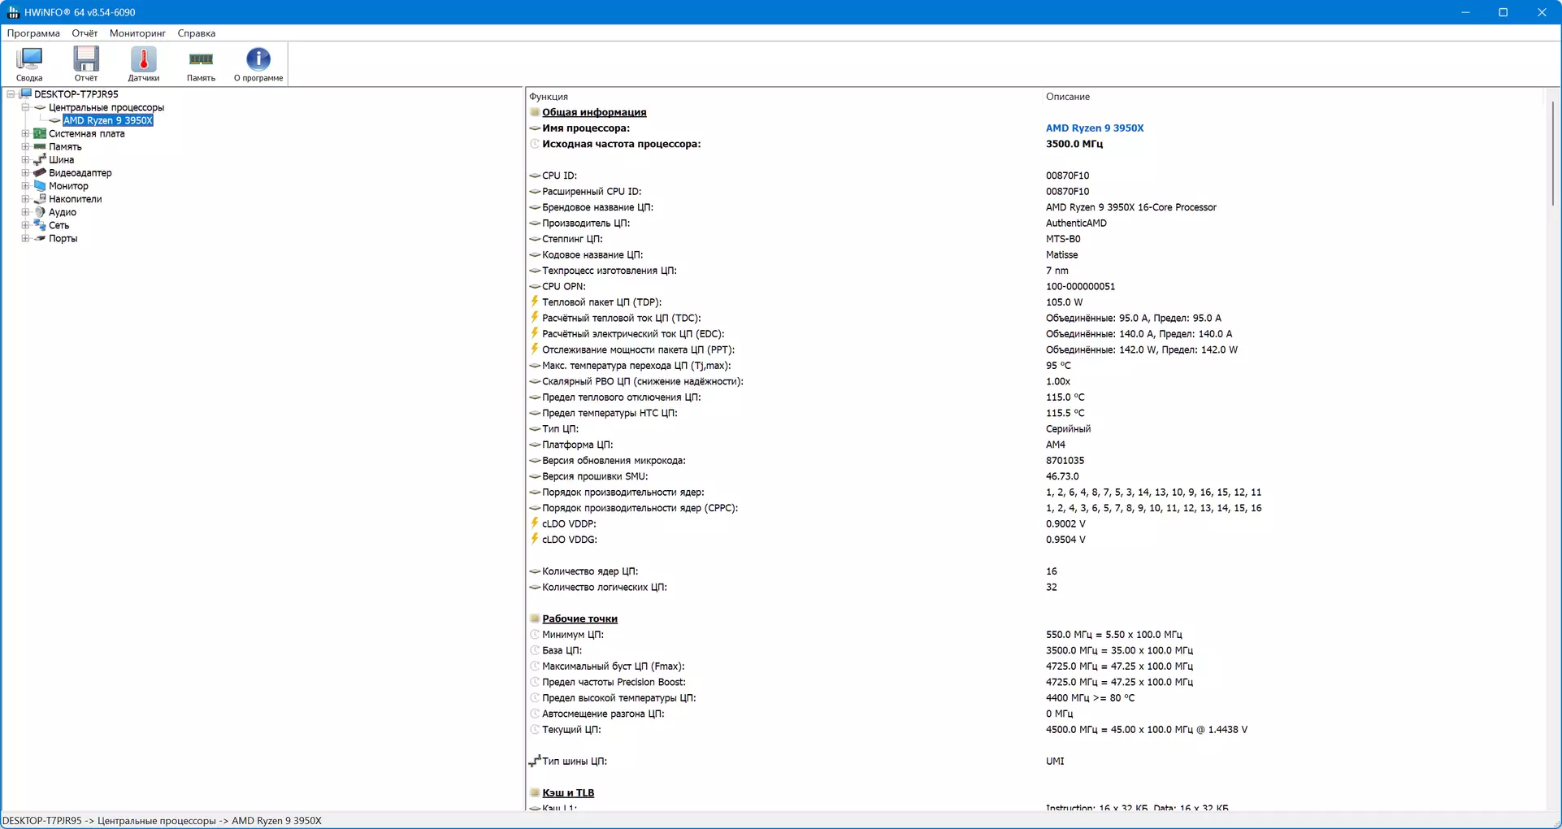Expand the Видеоадаптер tree node
The width and height of the screenshot is (1562, 829).
point(25,173)
